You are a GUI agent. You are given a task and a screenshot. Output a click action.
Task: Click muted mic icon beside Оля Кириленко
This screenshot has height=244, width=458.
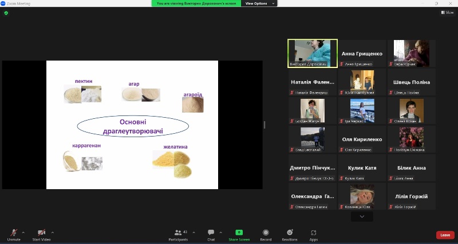(x=341, y=150)
